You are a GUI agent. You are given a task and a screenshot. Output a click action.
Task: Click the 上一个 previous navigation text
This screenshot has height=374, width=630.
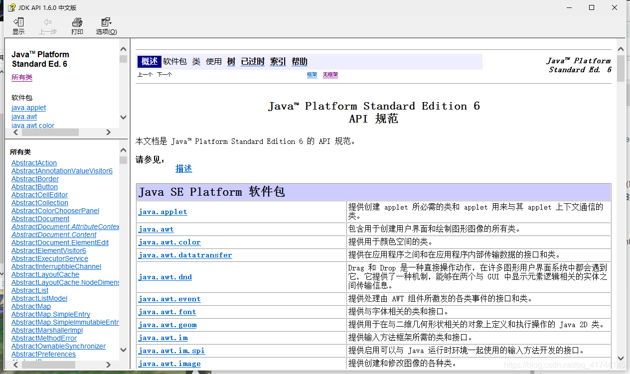point(145,75)
